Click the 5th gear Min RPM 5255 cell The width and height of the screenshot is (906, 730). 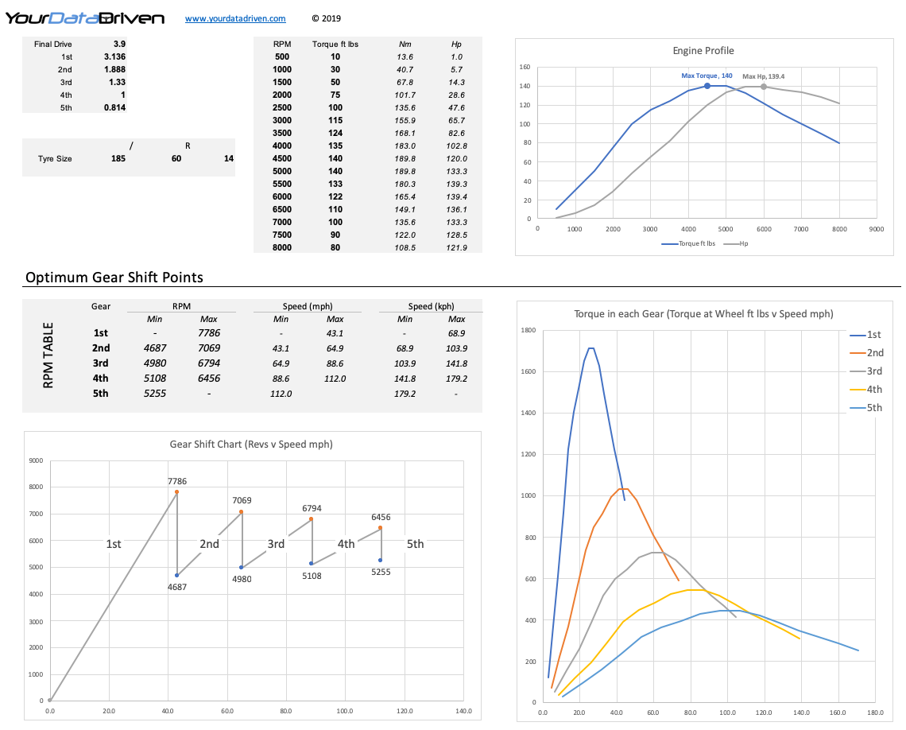coord(155,393)
